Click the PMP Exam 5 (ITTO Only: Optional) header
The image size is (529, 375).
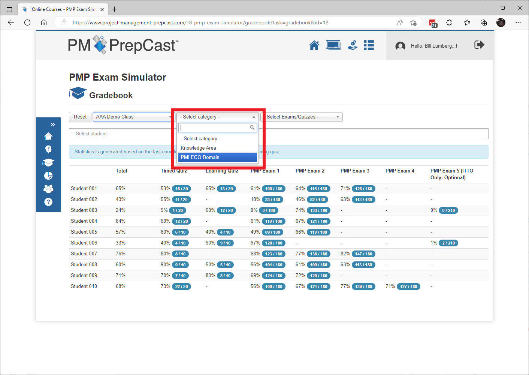pyautogui.click(x=452, y=174)
